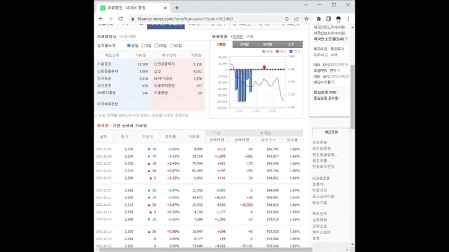
Task: Open the Extensions puzzle icon
Action: click(x=319, y=19)
